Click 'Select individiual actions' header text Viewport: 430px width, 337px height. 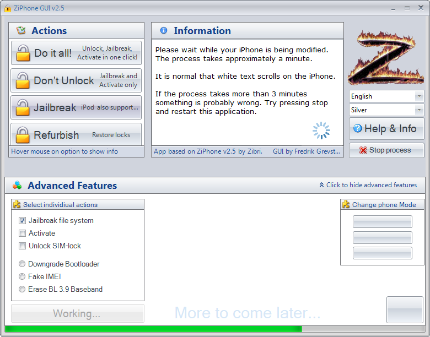pyautogui.click(x=60, y=205)
